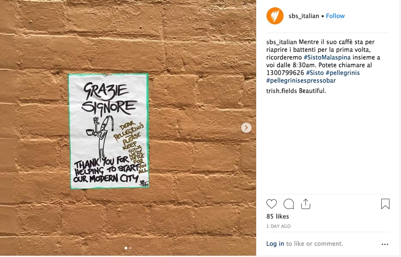Open the three-dot more options menu
This screenshot has height=257, width=401.
[x=385, y=244]
